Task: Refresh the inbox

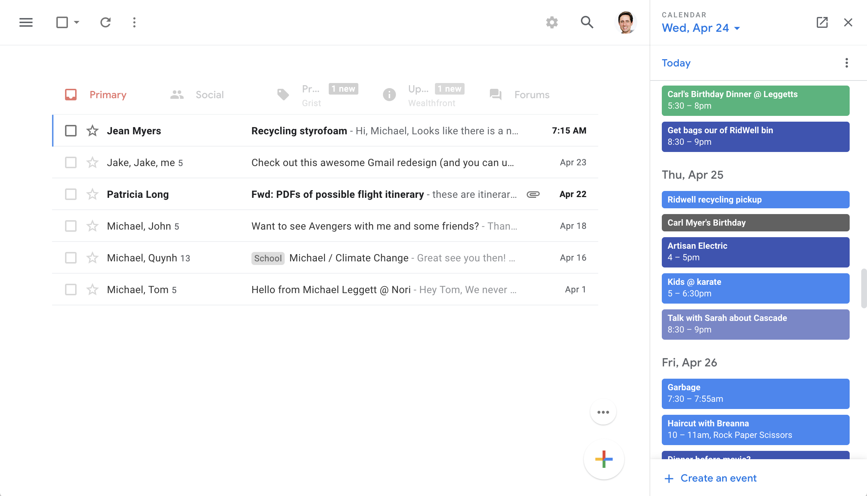Action: (x=105, y=22)
